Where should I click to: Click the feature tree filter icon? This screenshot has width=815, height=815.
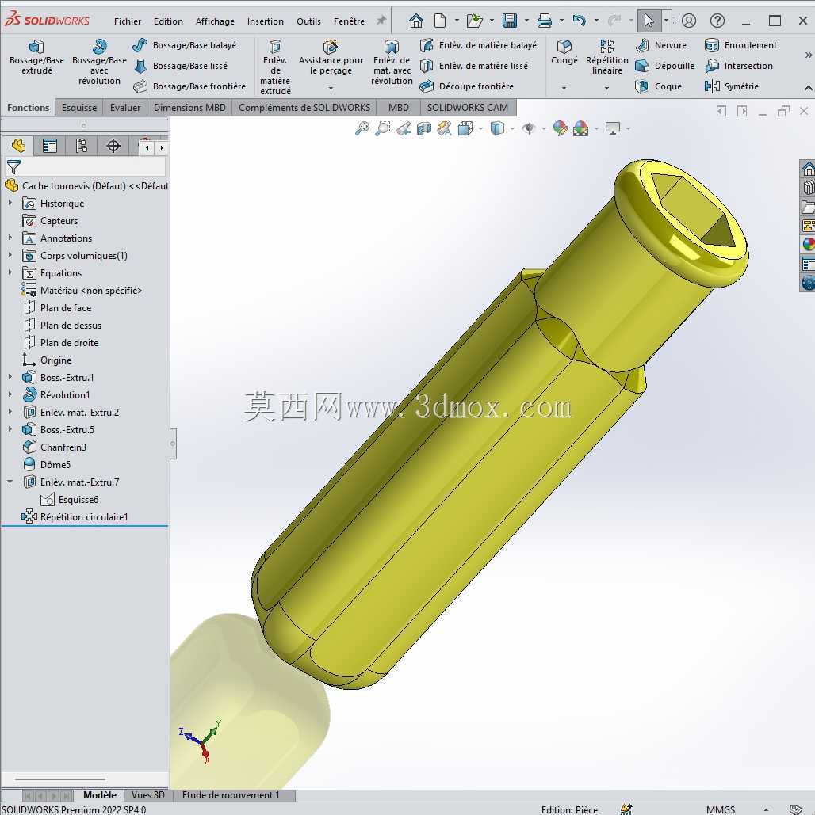coord(14,167)
